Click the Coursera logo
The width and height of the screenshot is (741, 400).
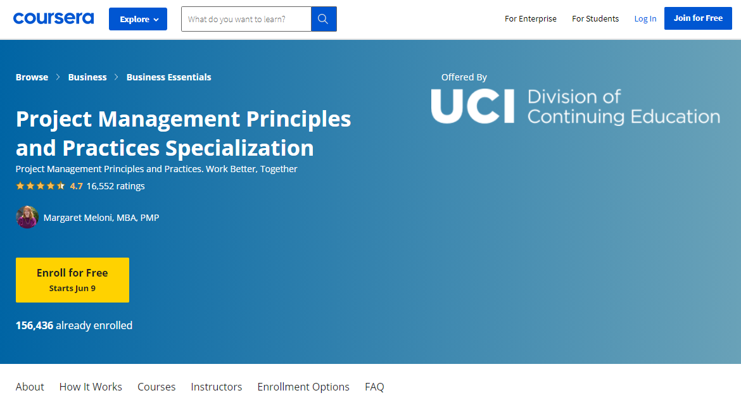tap(53, 18)
